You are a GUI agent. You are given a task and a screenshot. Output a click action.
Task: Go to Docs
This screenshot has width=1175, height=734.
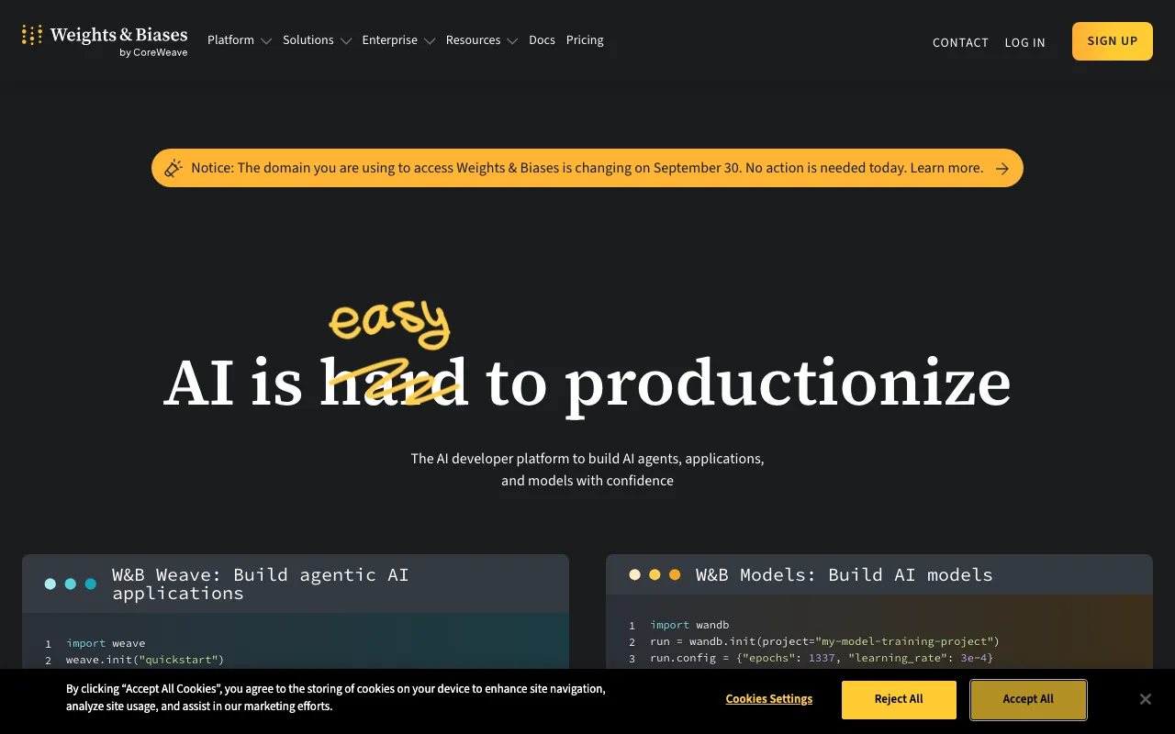click(542, 40)
